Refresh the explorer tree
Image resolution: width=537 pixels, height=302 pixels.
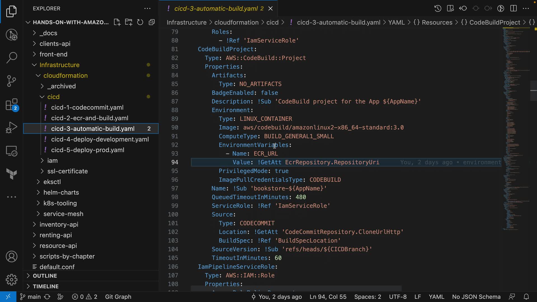(x=140, y=22)
